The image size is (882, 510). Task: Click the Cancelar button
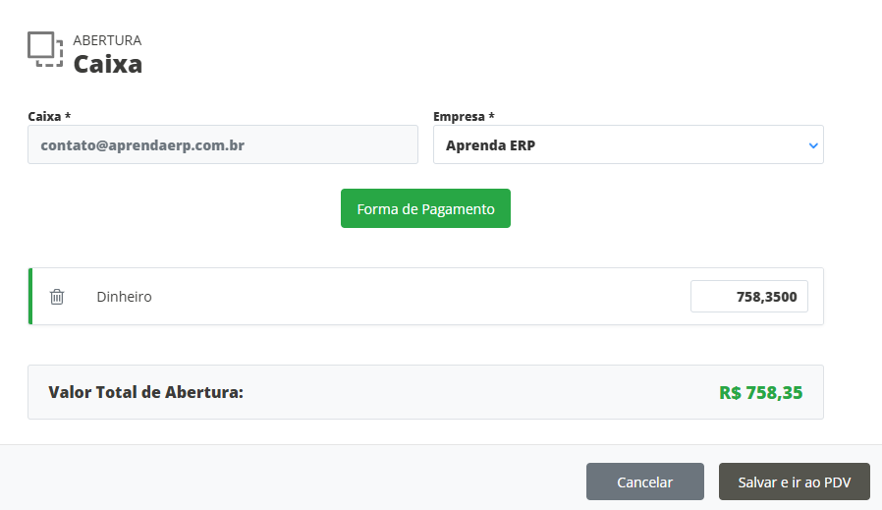pyautogui.click(x=644, y=482)
